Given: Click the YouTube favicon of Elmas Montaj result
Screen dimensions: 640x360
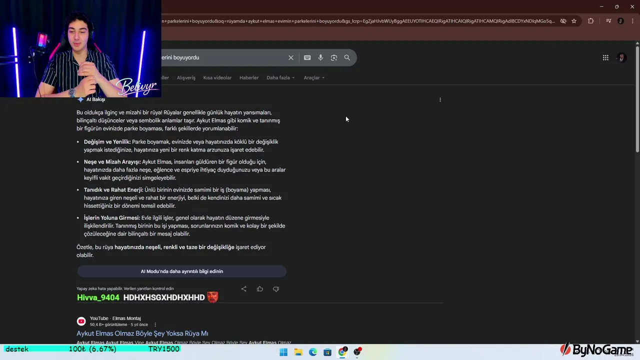Looking at the screenshot, I should pos(81,321).
